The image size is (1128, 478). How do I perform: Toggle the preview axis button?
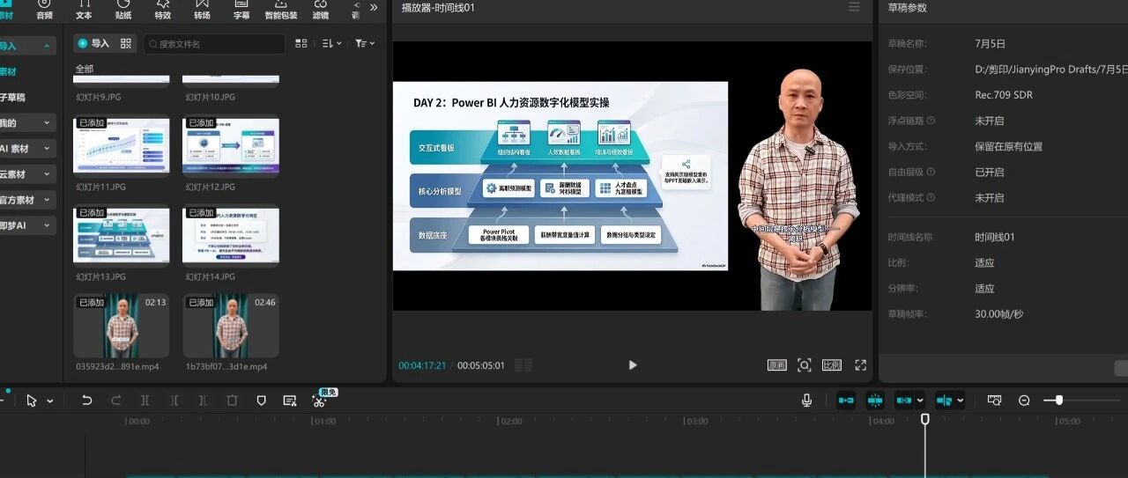point(944,401)
